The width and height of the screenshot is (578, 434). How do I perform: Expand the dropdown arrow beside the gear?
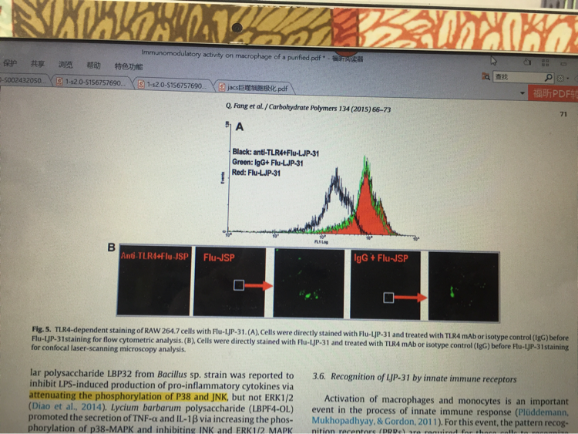(x=568, y=78)
